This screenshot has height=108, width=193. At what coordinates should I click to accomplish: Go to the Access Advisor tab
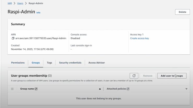coord(96,63)
